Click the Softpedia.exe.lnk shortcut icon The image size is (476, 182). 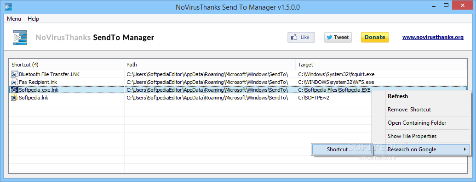(x=14, y=90)
